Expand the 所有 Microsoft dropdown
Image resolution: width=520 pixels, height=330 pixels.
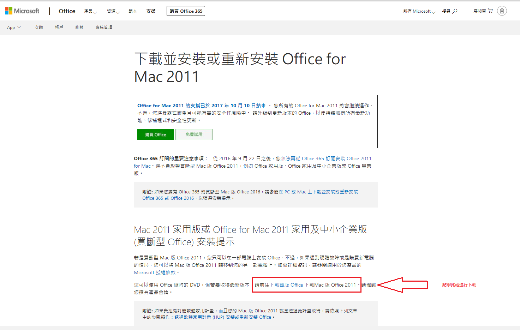click(x=419, y=11)
